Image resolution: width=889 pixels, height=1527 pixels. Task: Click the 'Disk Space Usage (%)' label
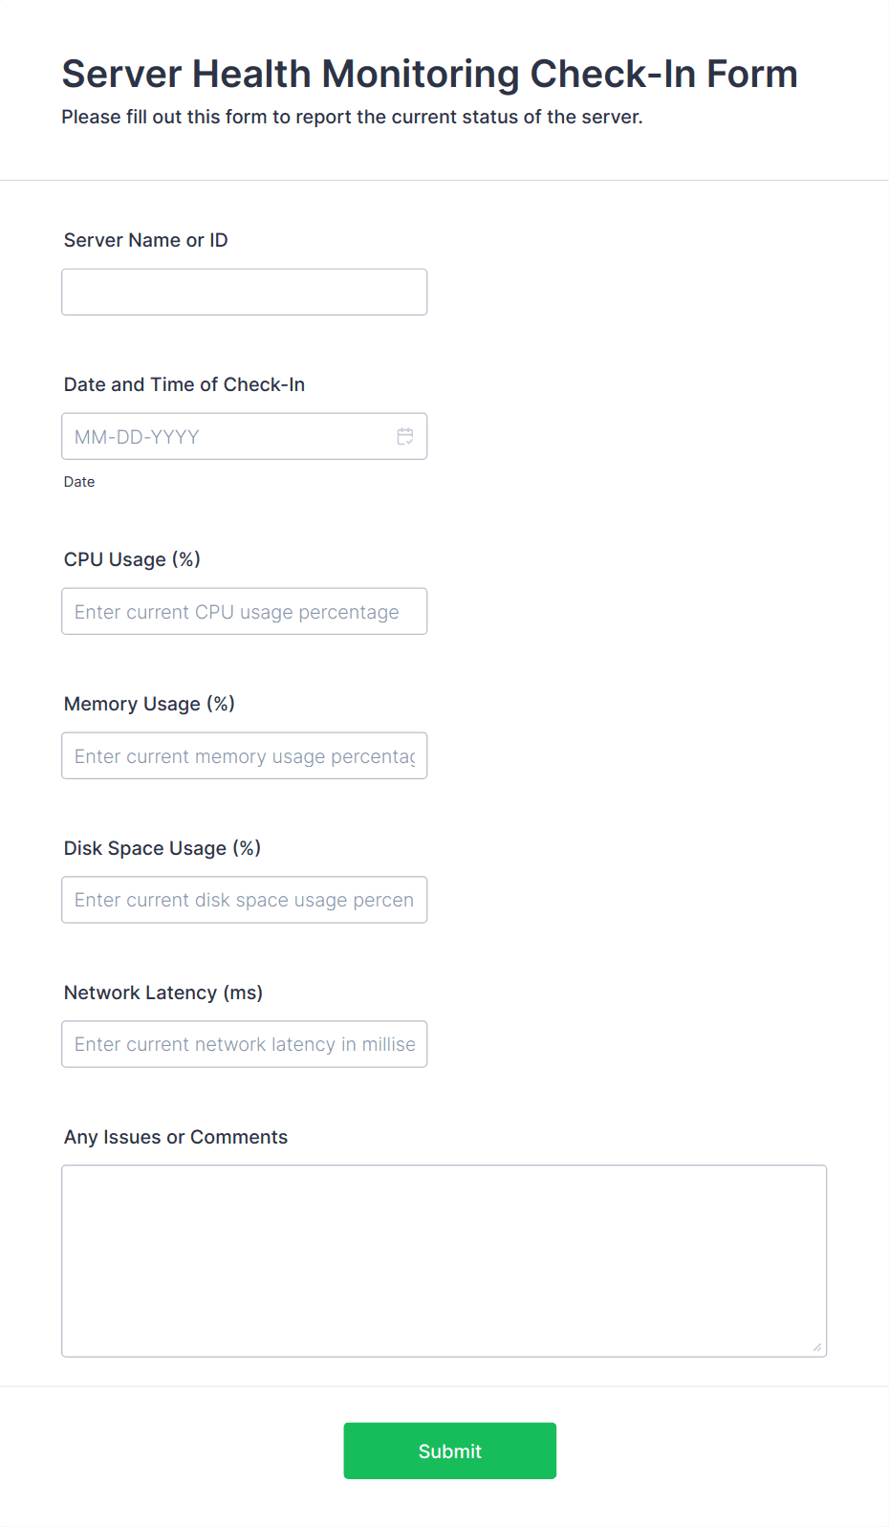click(x=163, y=848)
